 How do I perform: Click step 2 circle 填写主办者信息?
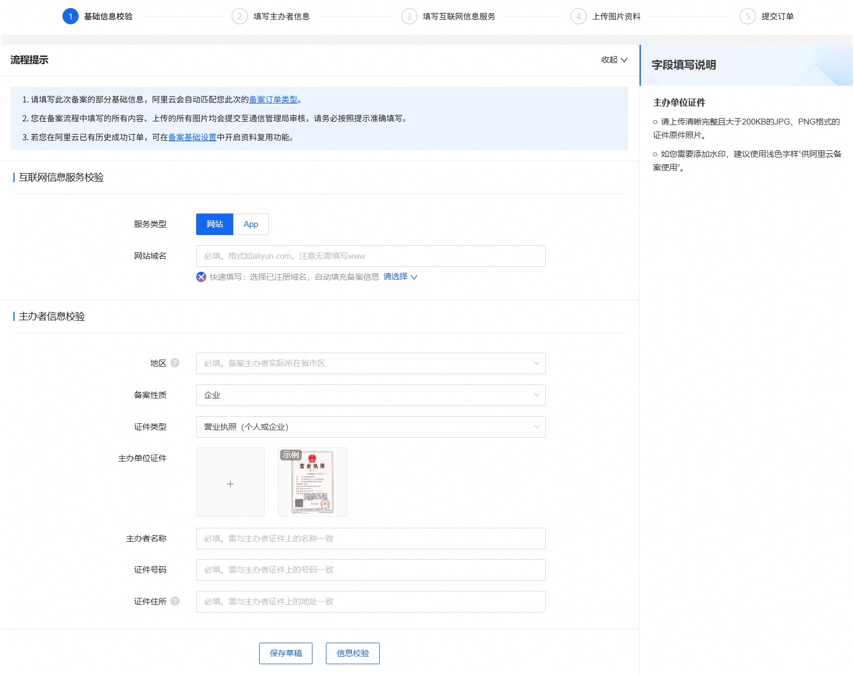pyautogui.click(x=240, y=17)
